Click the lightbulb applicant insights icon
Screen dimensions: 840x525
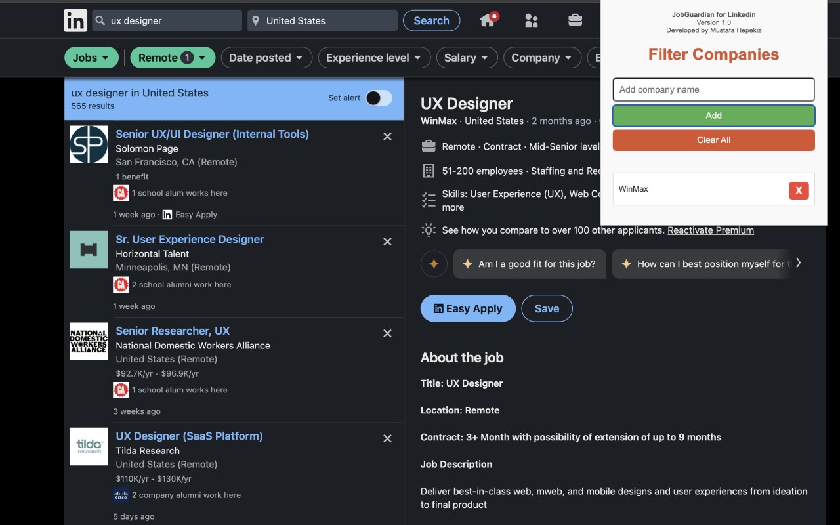[x=429, y=230]
